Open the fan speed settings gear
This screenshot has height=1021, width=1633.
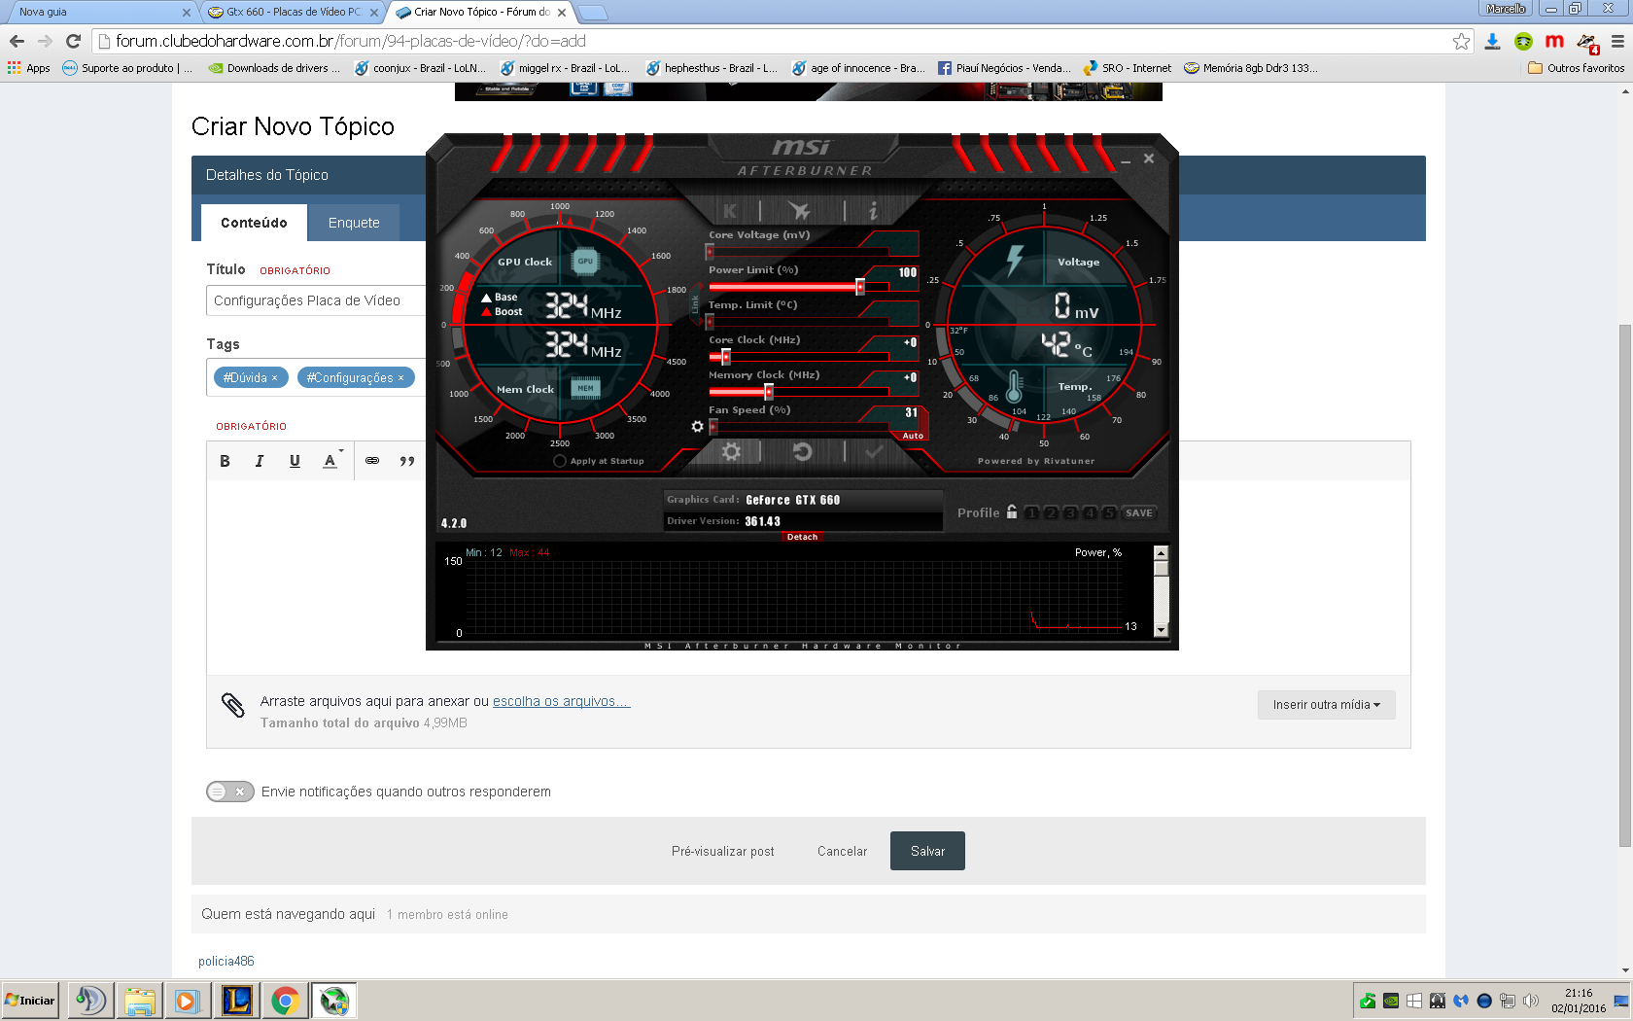(x=697, y=426)
